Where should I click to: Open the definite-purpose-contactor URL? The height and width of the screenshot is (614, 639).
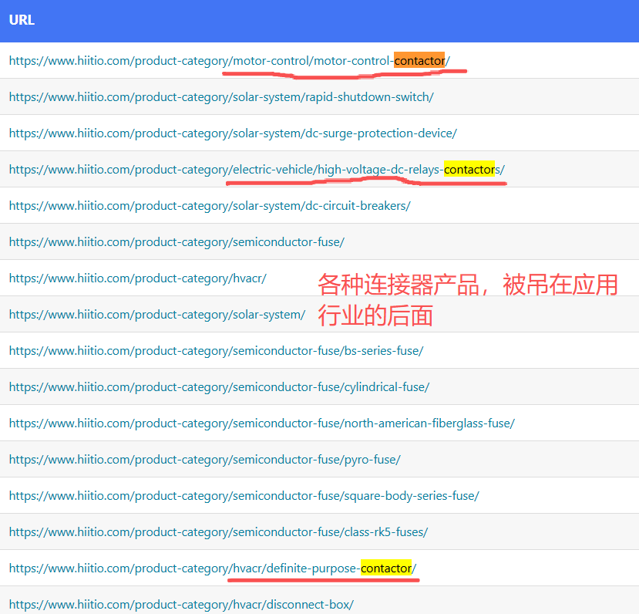tap(213, 568)
